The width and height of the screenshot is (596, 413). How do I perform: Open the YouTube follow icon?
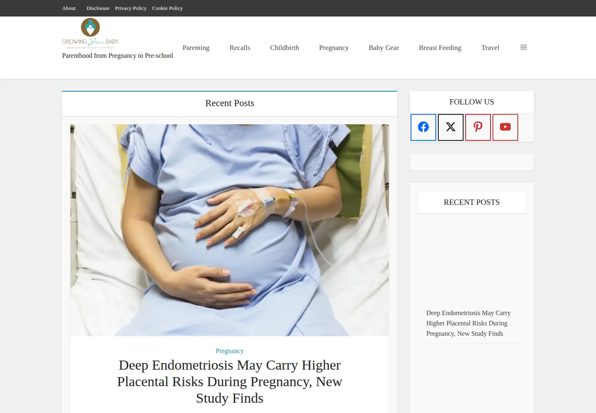[x=505, y=127]
